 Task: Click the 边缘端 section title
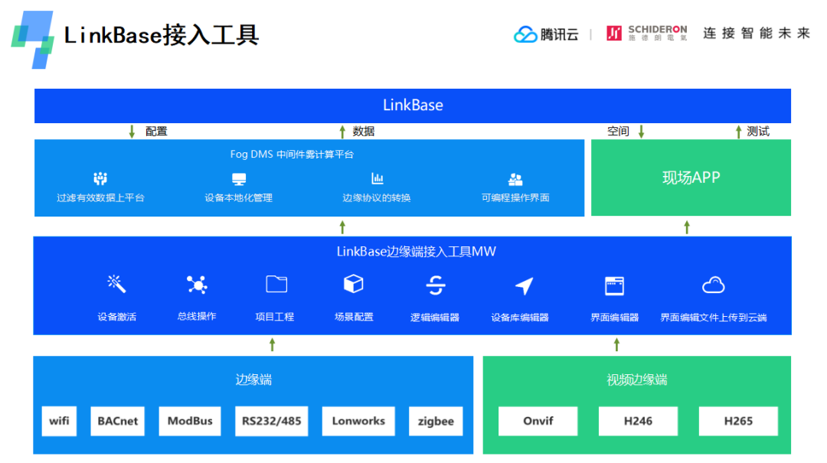(x=253, y=380)
